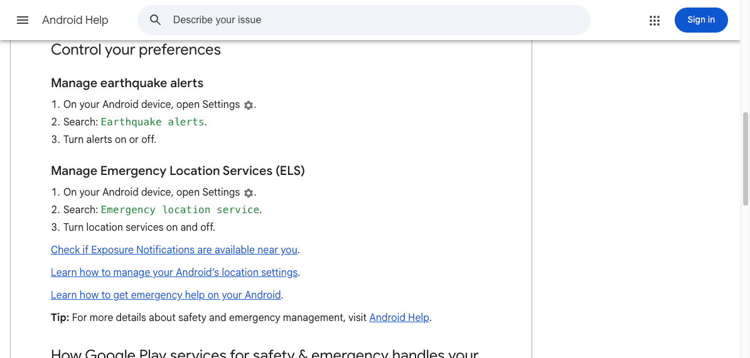The image size is (750, 358).
Task: Open the hamburger main menu
Action: 23,20
